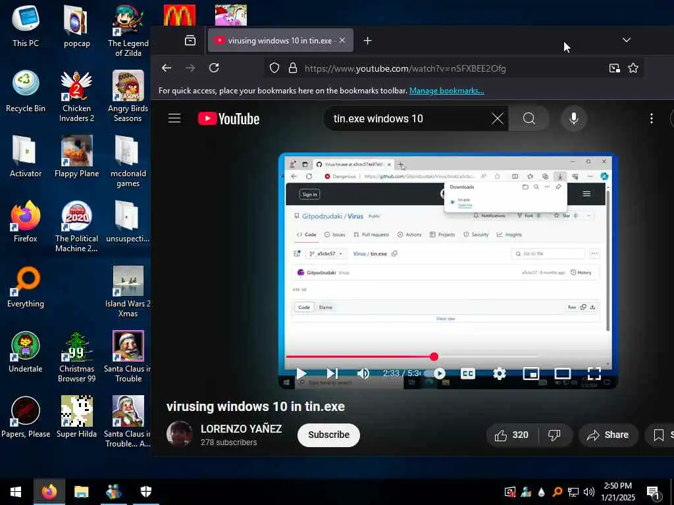Viewport: 674px width, 505px height.
Task: Like the video with 320 likes
Action: (512, 435)
